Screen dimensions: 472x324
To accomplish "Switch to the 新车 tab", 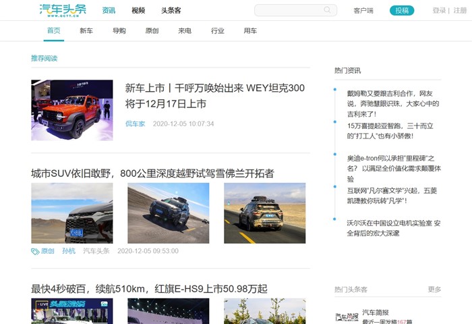I will [x=86, y=30].
